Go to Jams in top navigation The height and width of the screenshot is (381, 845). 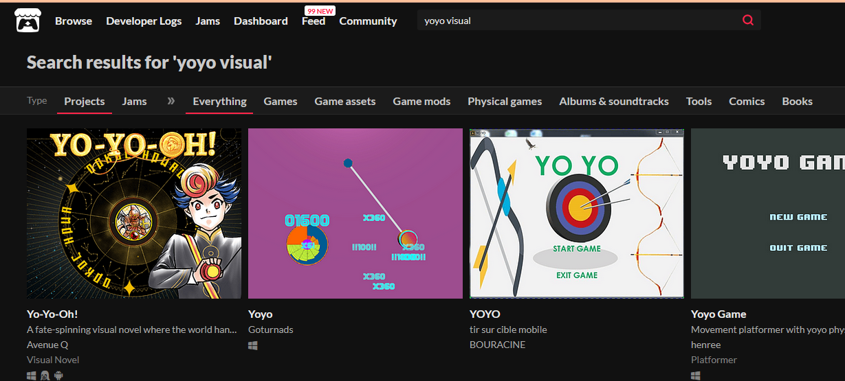(x=208, y=21)
